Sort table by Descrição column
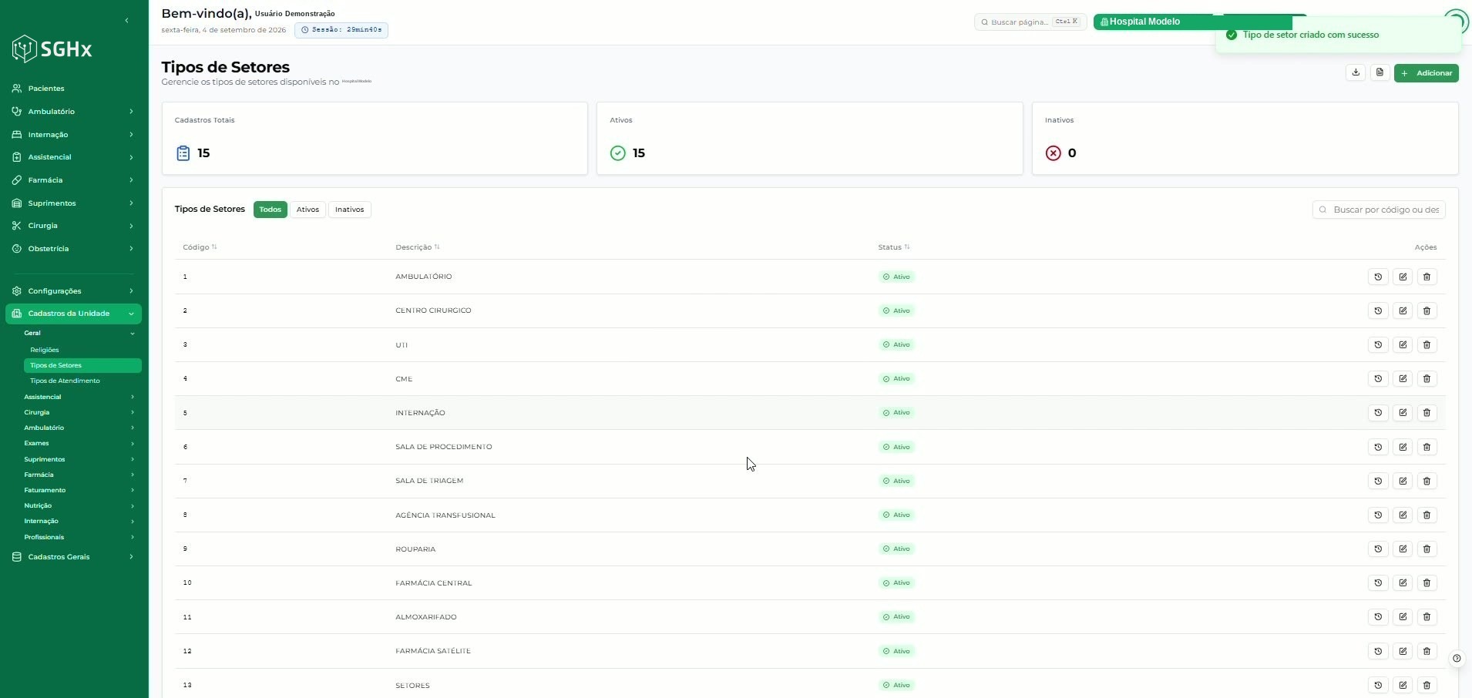 [417, 247]
